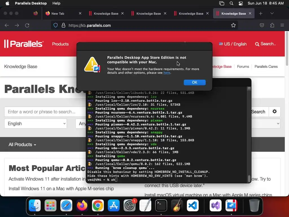Open the Parallels Cares link
Image resolution: width=289 pixels, height=217 pixels.
(x=266, y=67)
